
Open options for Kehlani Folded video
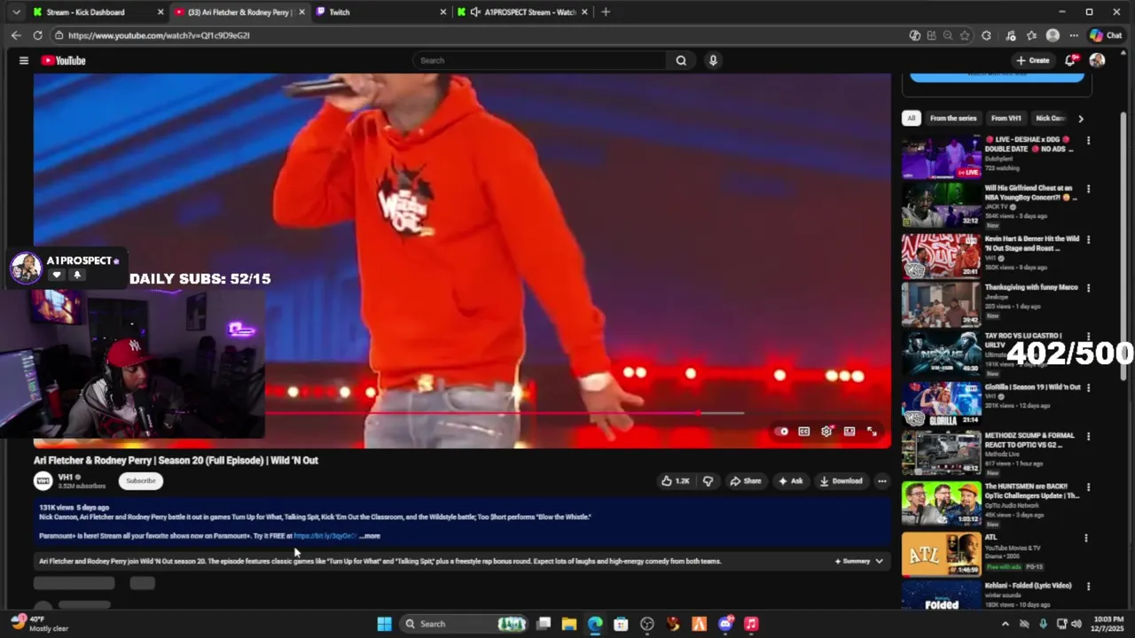coord(1088,586)
